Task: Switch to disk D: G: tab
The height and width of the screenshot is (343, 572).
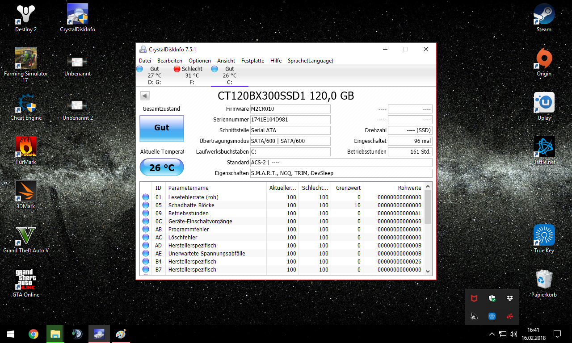Action: pos(155,75)
